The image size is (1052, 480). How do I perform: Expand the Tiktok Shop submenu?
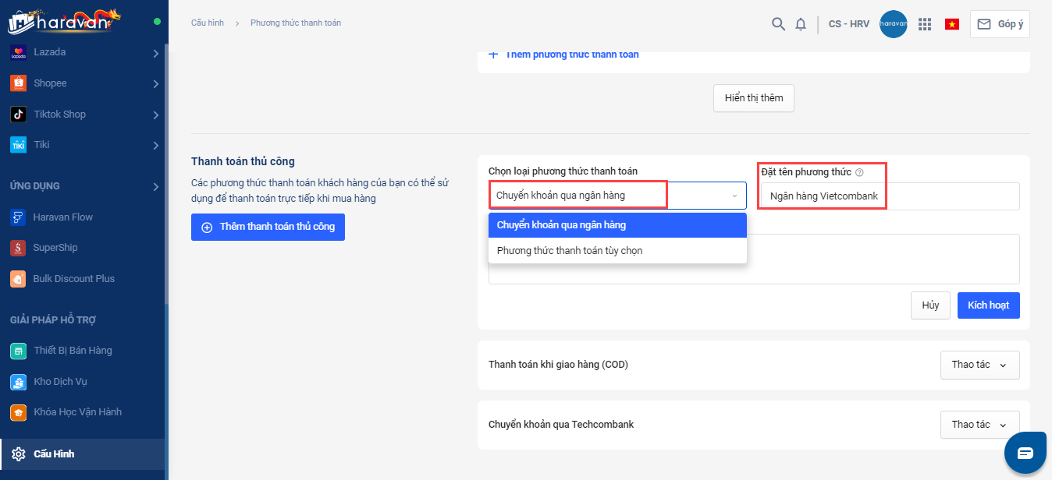pyautogui.click(x=156, y=115)
